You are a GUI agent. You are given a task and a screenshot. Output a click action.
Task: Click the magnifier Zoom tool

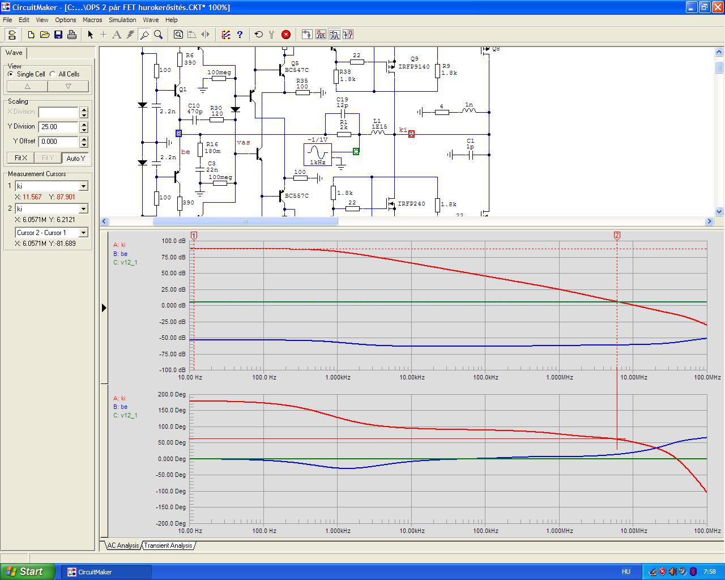[x=159, y=35]
